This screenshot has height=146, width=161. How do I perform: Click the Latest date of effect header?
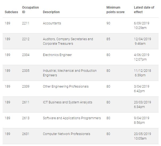click(144, 10)
